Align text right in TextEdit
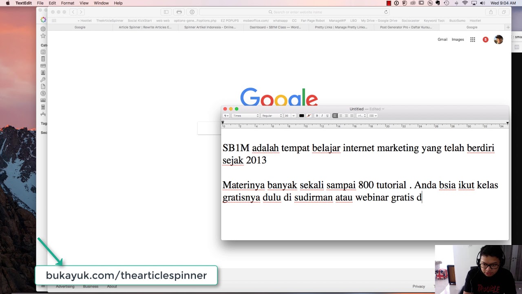Screen dimensions: 522x294 (346, 116)
